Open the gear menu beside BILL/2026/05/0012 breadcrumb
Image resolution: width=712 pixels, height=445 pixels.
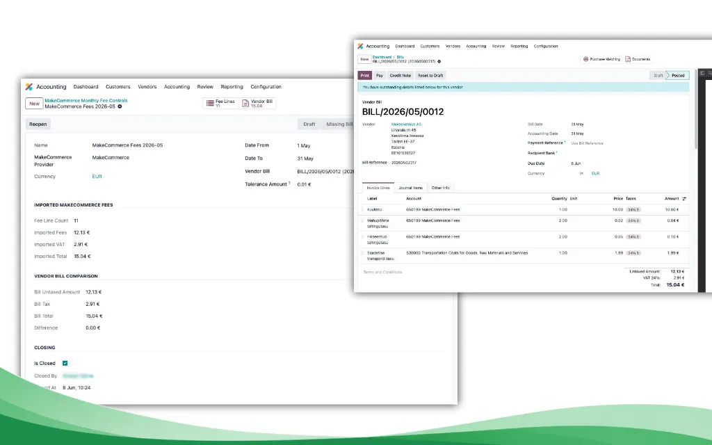click(439, 61)
